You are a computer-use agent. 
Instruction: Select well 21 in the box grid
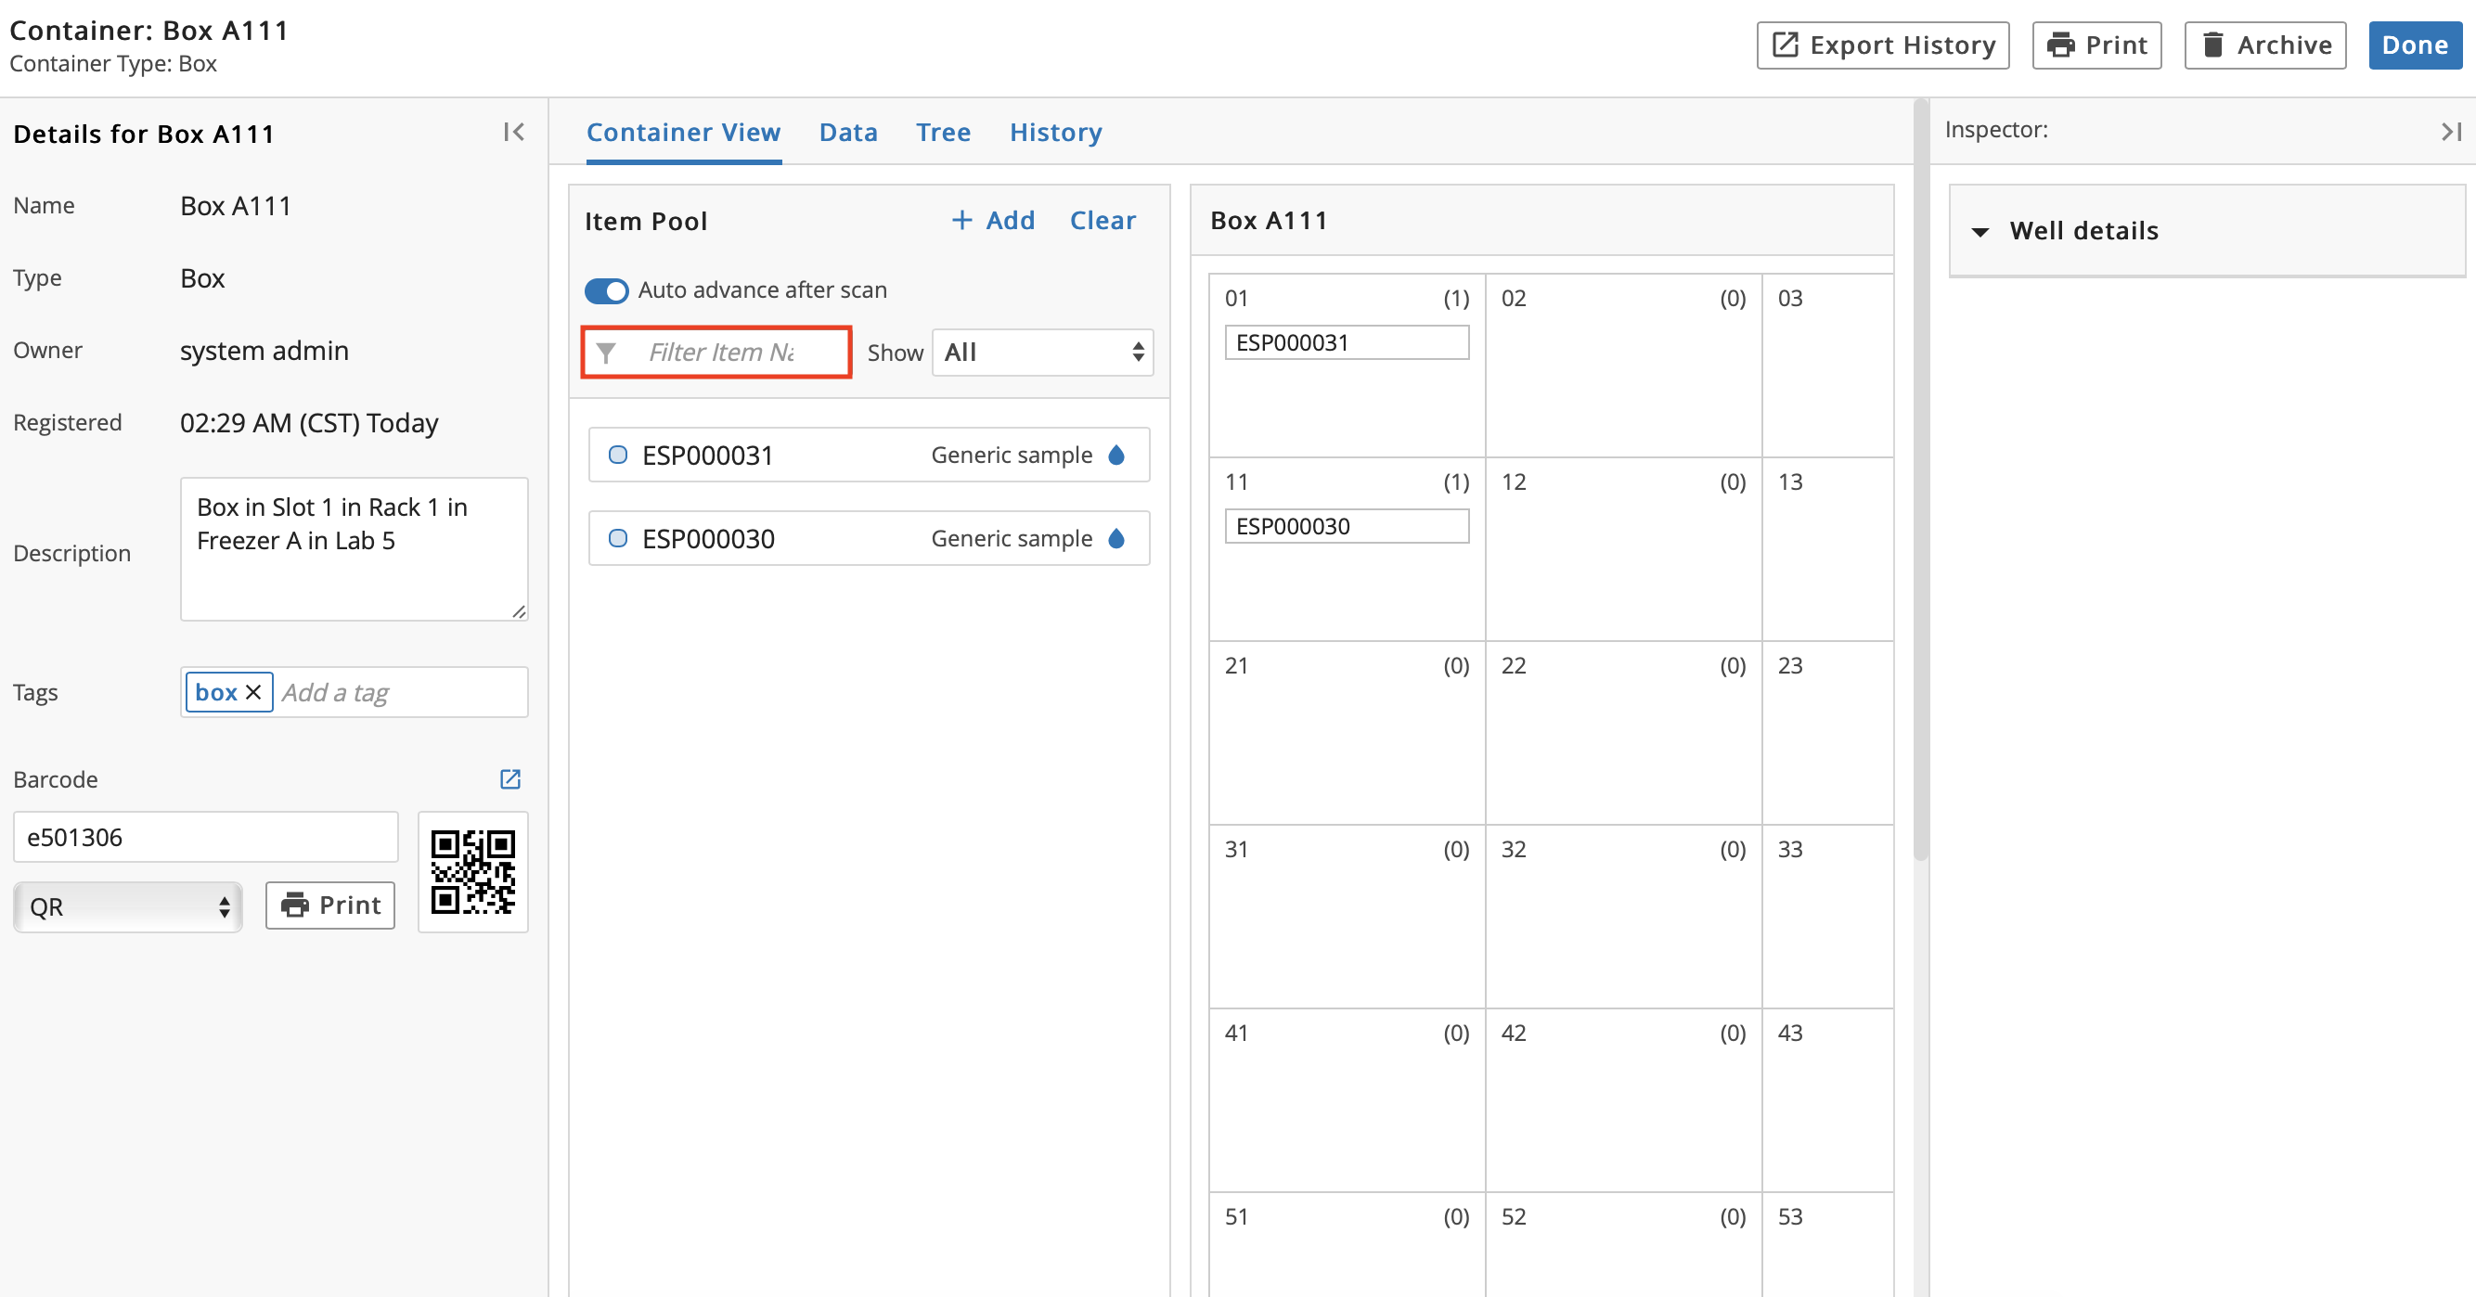[x=1347, y=732]
